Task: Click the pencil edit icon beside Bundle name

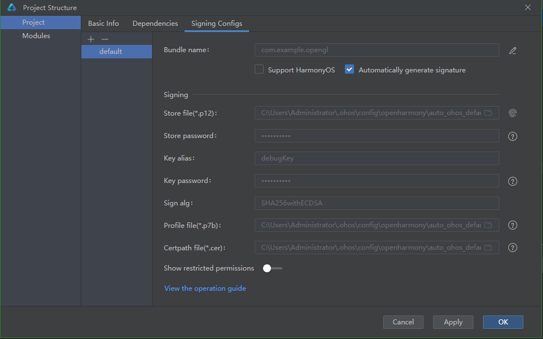Action: pyautogui.click(x=512, y=51)
